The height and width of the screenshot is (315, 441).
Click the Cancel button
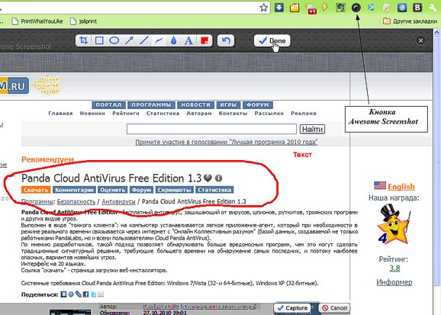click(x=334, y=308)
